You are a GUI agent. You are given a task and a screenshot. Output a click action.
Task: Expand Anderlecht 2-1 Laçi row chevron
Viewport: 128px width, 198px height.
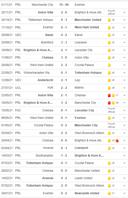[x=124, y=80]
